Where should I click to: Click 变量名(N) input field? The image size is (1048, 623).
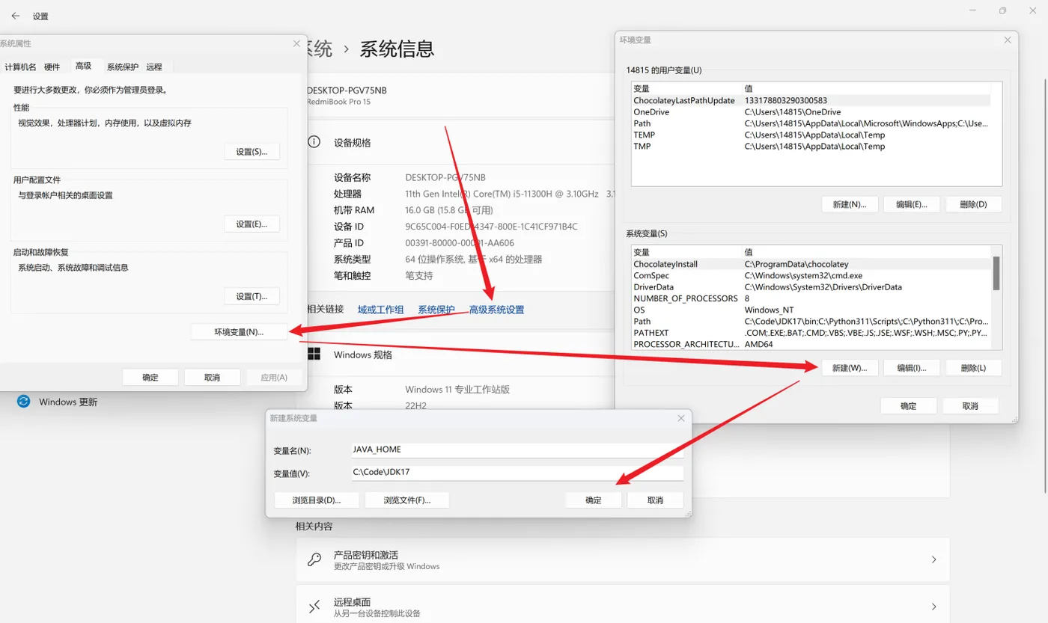[517, 450]
